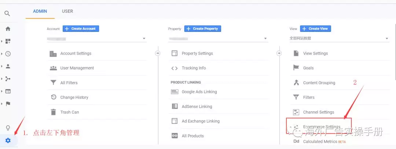
Task: Go to Home icon in sidebar
Action: [8, 29]
